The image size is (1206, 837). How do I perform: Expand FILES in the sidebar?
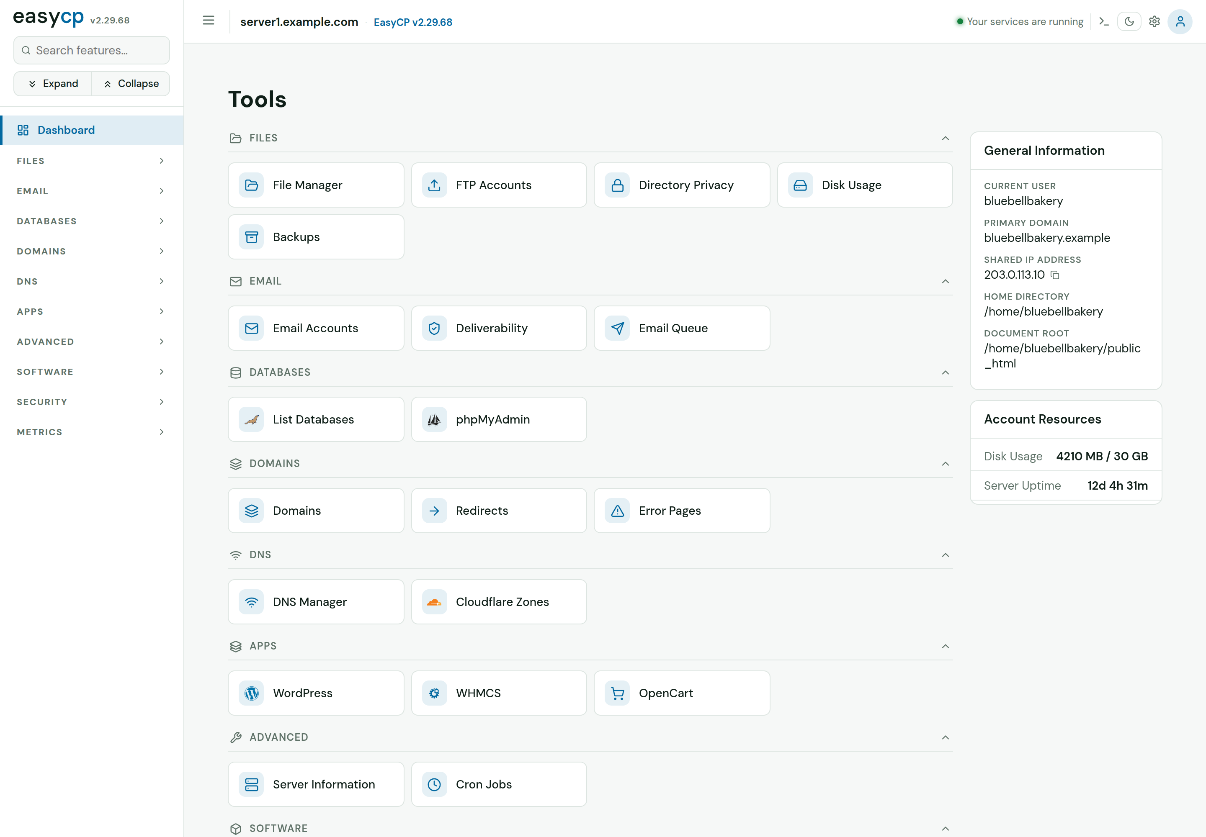[x=91, y=161]
